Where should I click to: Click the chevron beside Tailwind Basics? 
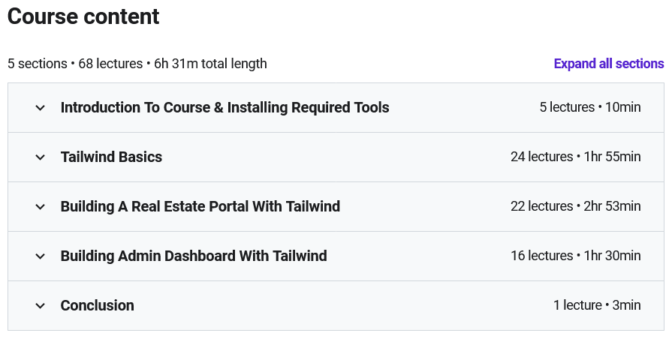41,157
